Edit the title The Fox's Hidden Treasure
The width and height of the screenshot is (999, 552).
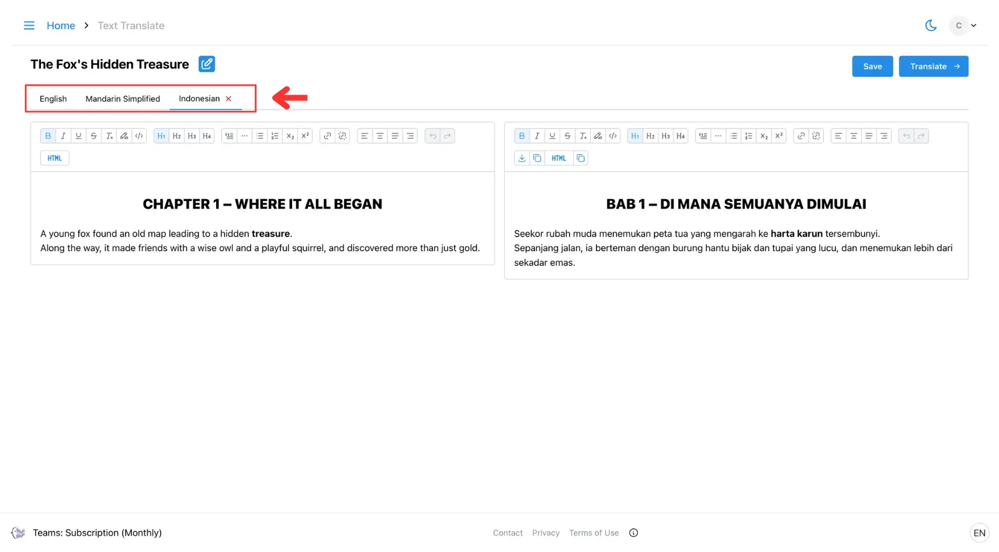[x=207, y=64]
